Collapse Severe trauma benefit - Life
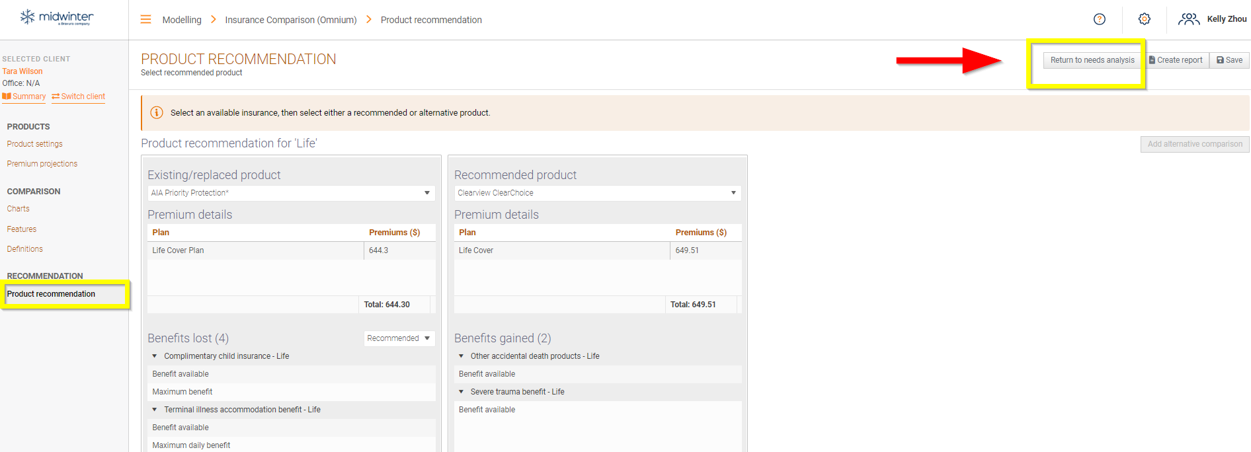Image resolution: width=1251 pixels, height=452 pixels. 462,392
